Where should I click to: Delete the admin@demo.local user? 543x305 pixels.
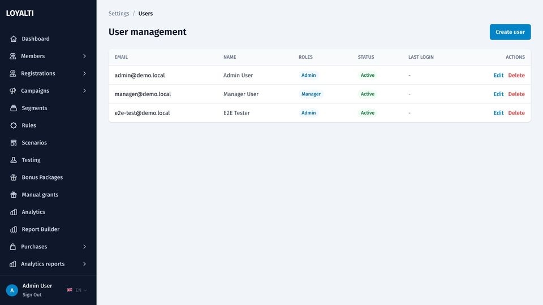point(516,75)
